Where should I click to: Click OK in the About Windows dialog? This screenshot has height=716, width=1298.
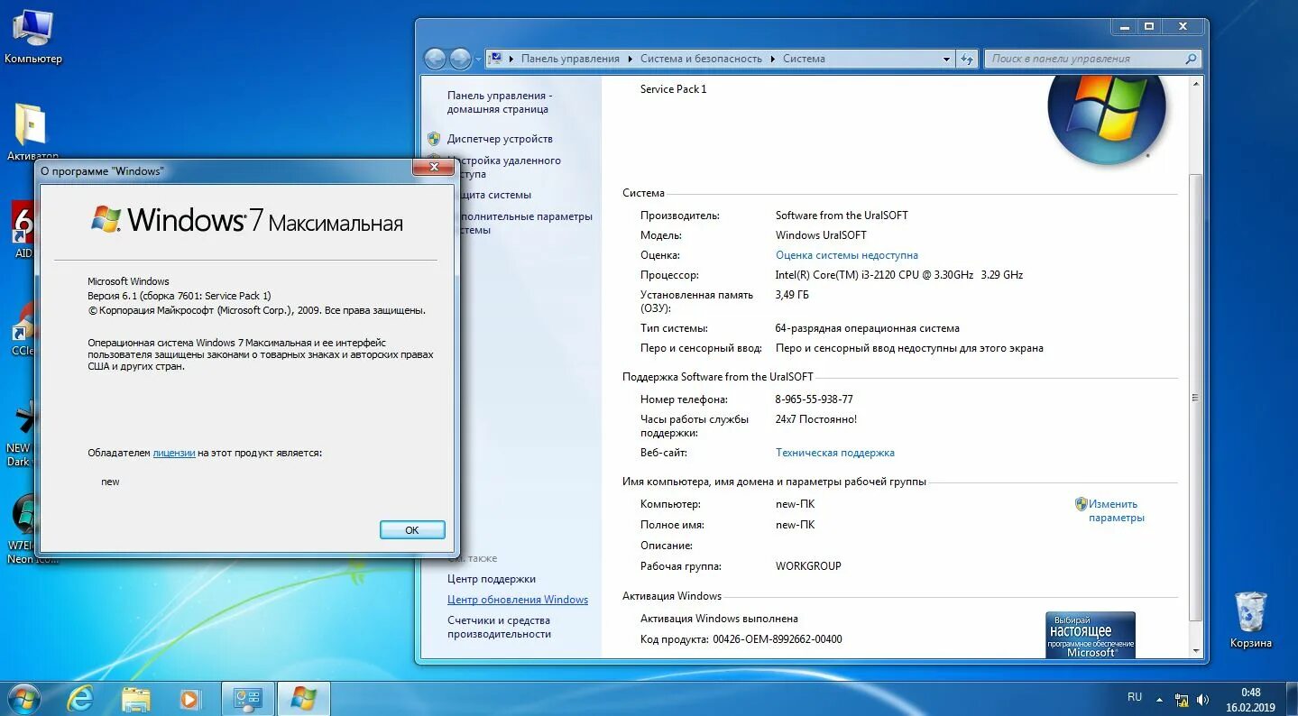[412, 530]
